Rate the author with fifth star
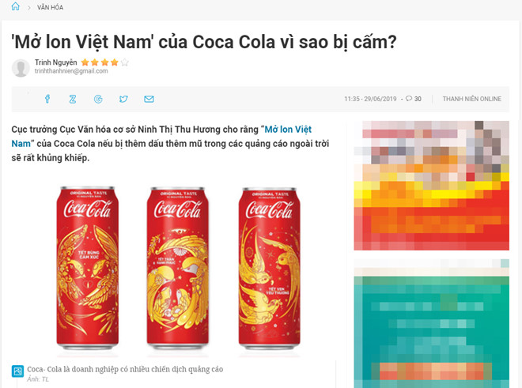 124,62
